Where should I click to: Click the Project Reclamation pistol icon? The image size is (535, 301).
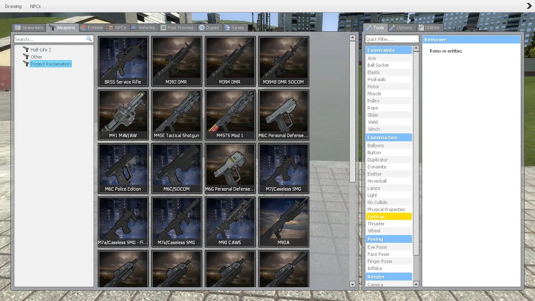point(26,64)
